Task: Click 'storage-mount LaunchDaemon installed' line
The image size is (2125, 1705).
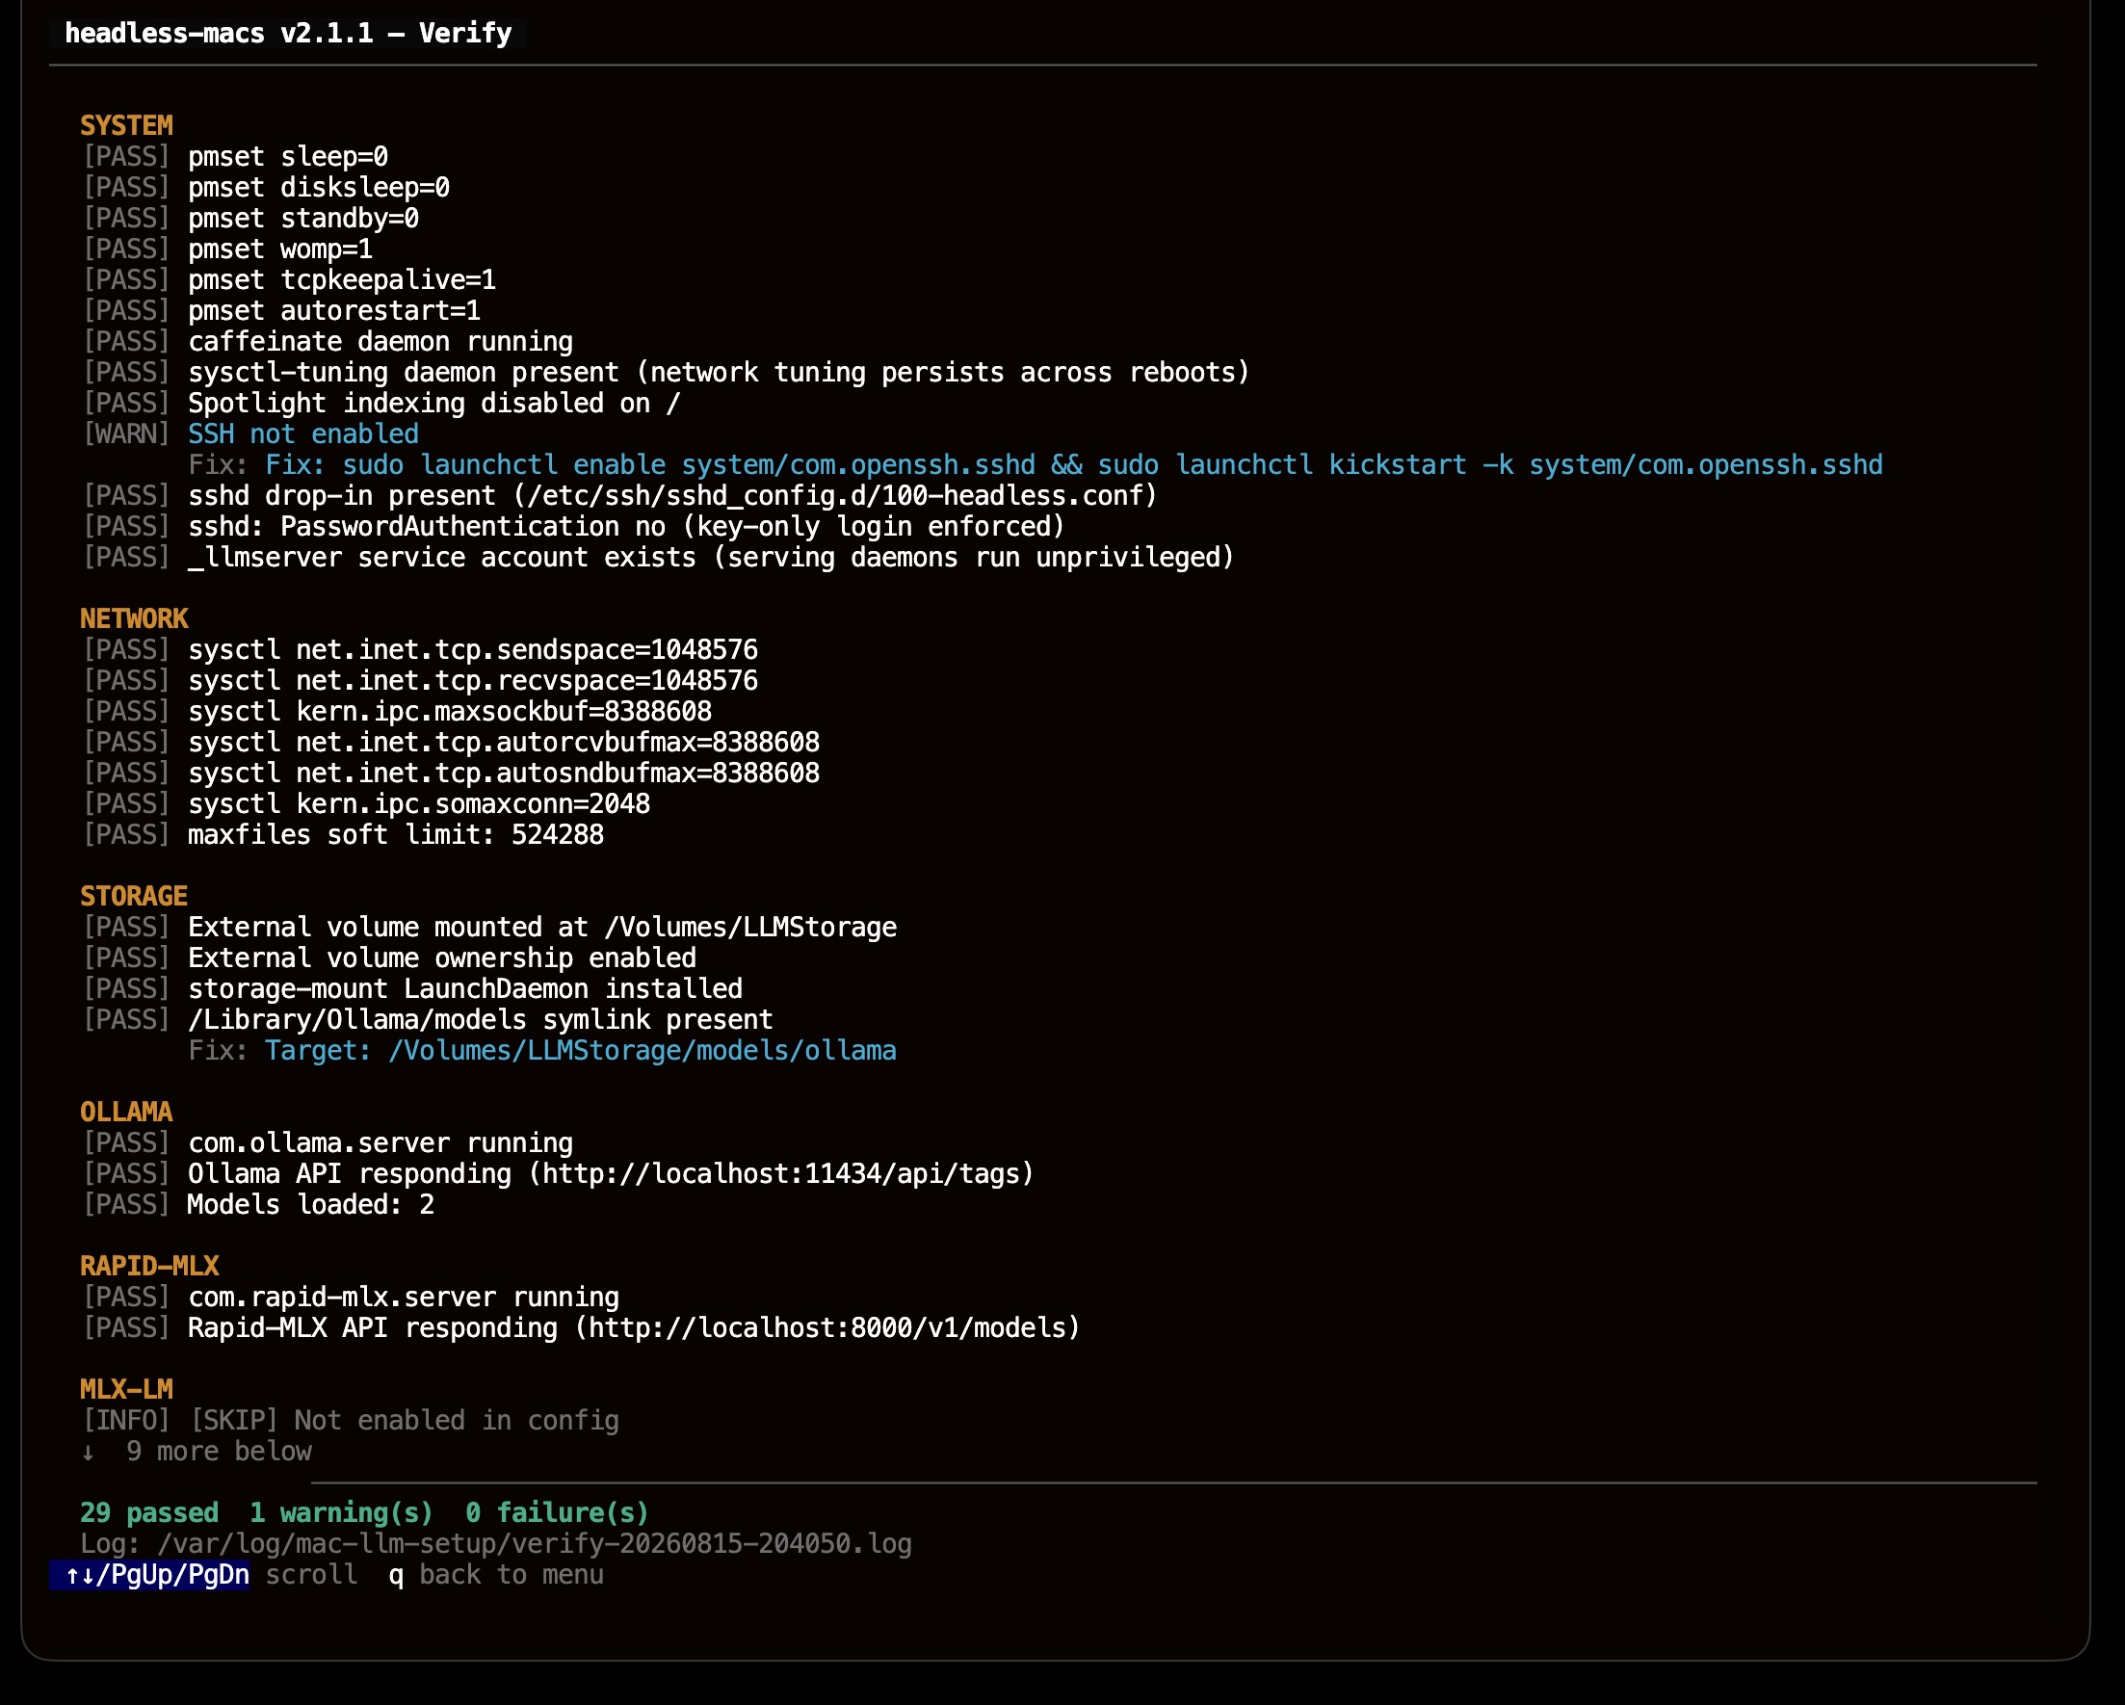Action: pyautogui.click(x=465, y=989)
